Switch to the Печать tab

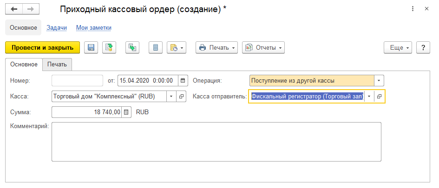(x=57, y=64)
